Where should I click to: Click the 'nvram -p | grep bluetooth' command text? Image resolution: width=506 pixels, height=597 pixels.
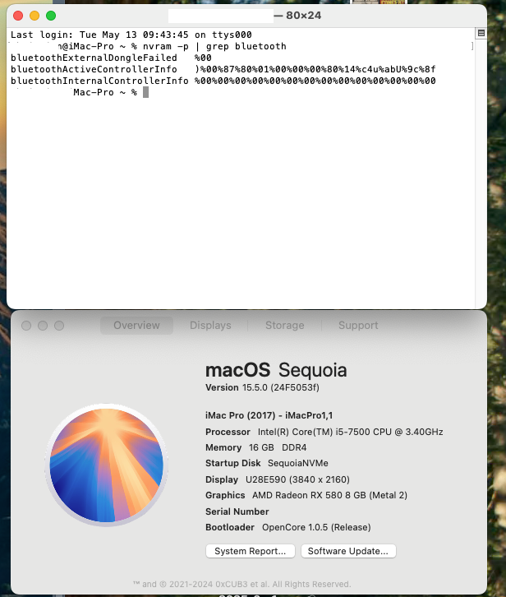click(214, 46)
